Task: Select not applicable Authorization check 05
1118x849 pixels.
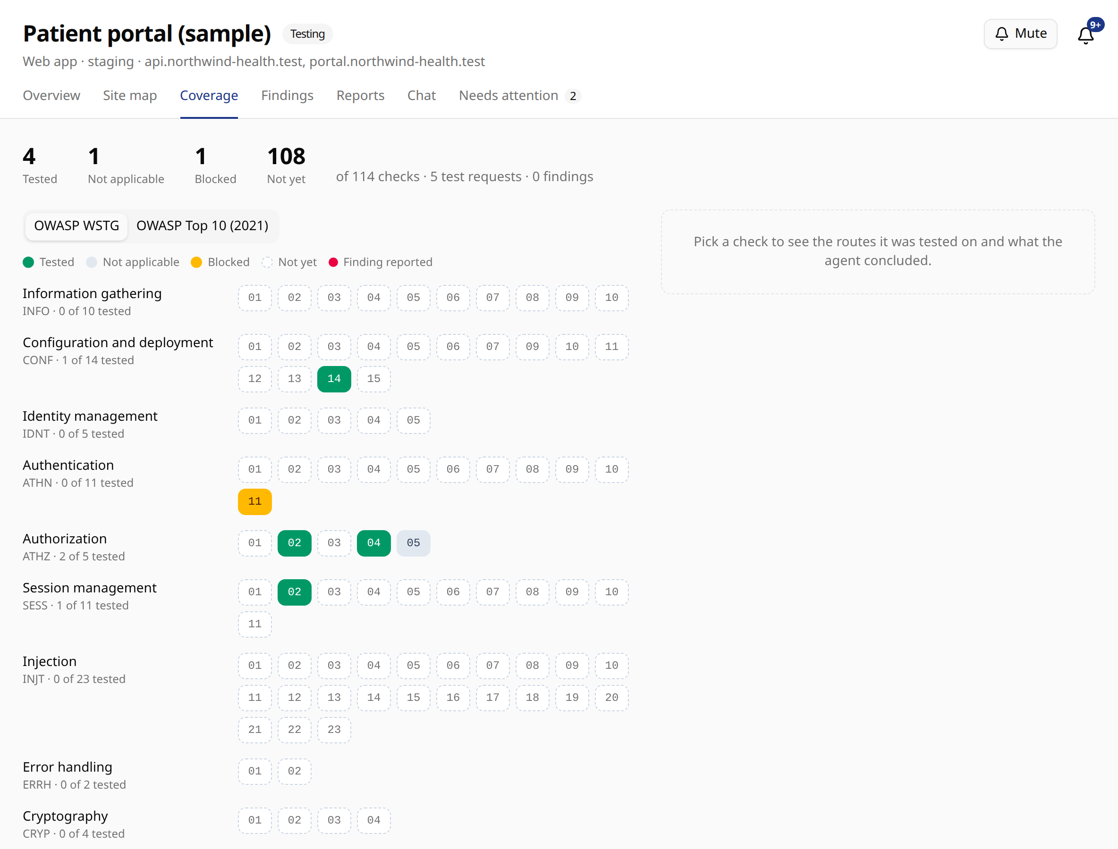Action: click(413, 543)
